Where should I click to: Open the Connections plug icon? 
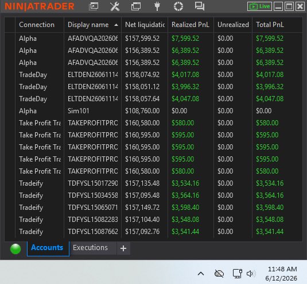click(157, 6)
